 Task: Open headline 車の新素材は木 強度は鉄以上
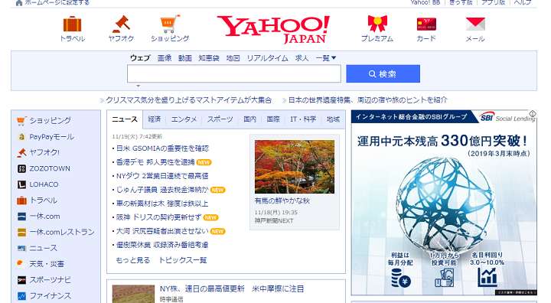click(x=162, y=204)
